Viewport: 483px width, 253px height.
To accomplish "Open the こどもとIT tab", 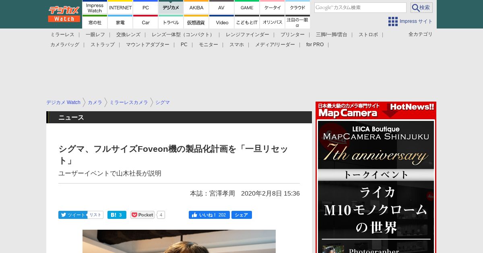I will (247, 22).
